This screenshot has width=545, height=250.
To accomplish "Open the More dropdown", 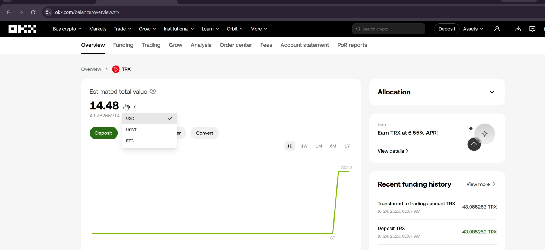I will point(259,29).
